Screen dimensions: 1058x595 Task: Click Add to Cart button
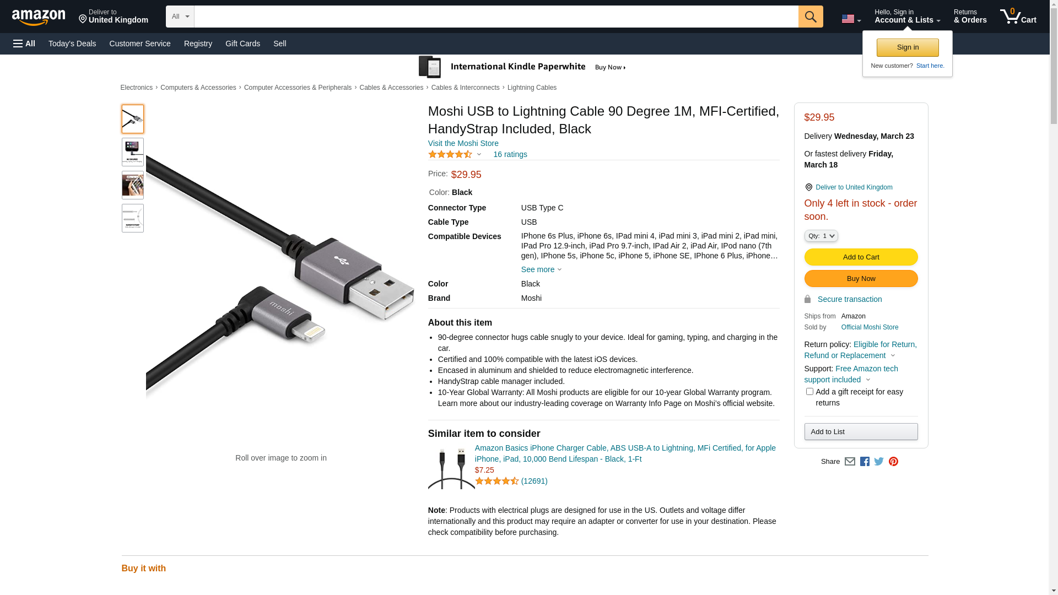(860, 257)
